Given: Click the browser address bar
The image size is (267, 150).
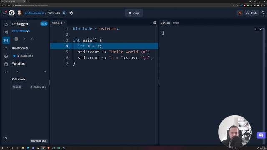Looking at the screenshot, I should (119, 5).
